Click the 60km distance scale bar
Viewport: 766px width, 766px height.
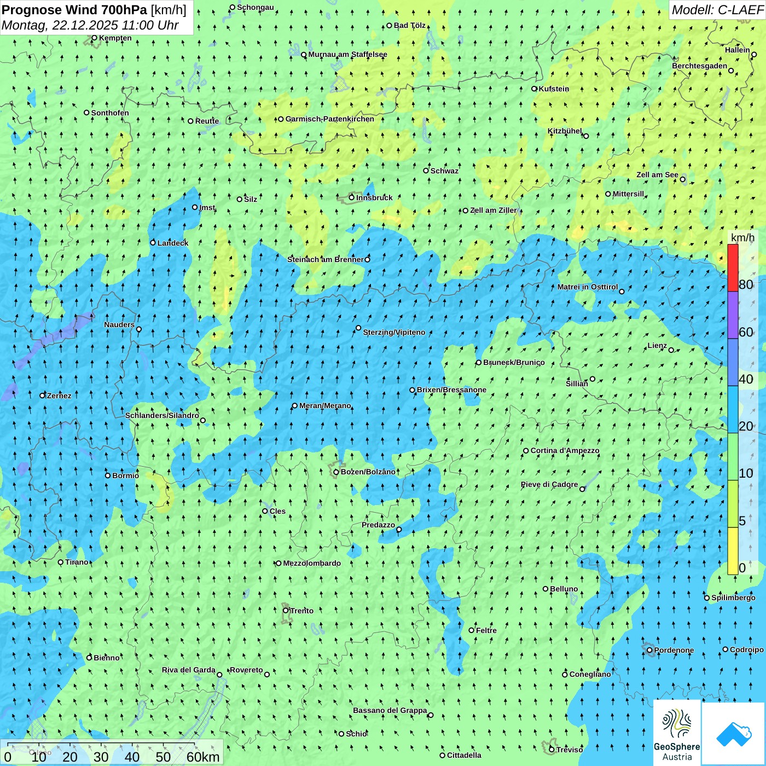click(101, 744)
